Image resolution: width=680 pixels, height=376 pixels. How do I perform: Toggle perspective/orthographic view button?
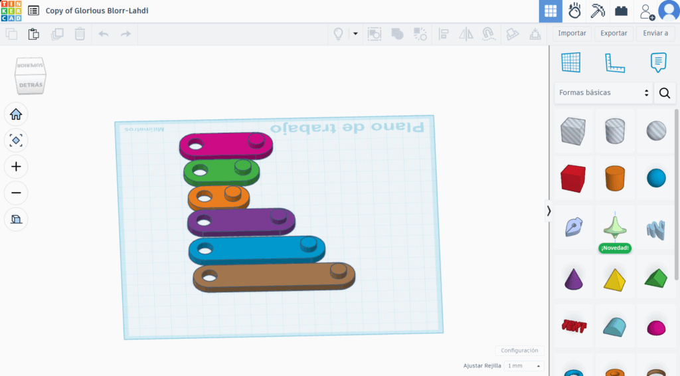click(x=16, y=219)
